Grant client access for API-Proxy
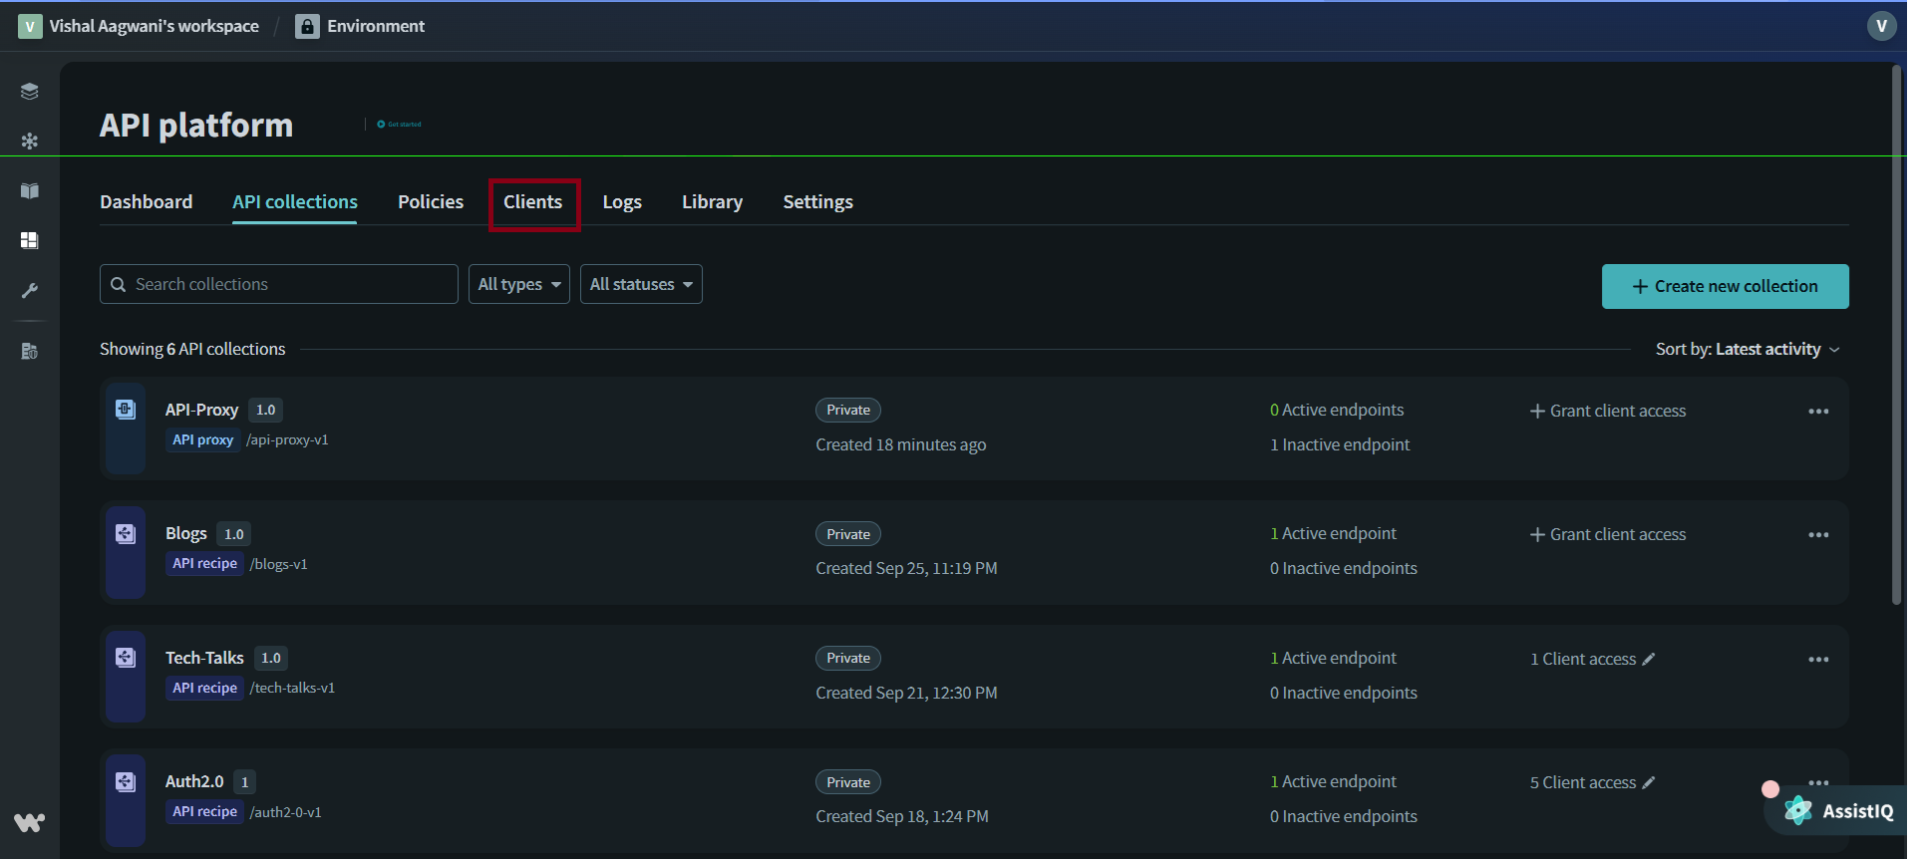 tap(1608, 411)
